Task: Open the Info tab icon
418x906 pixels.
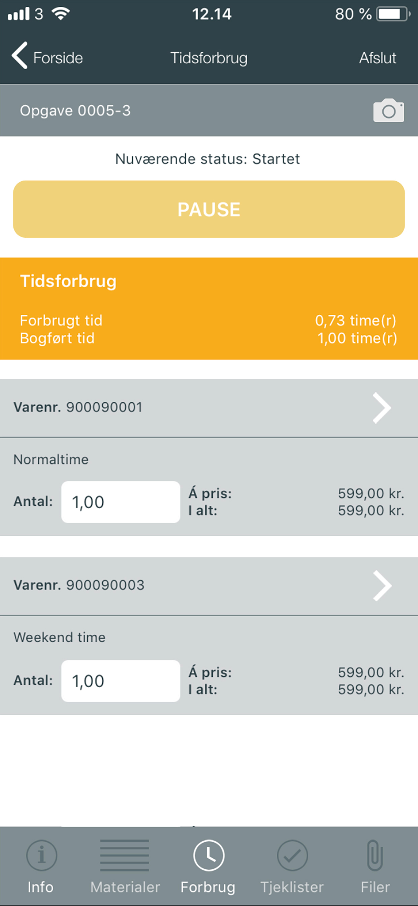Action: click(x=41, y=855)
